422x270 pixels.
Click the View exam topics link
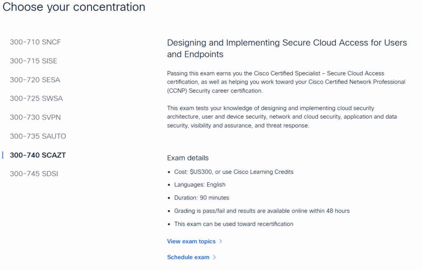pyautogui.click(x=191, y=242)
